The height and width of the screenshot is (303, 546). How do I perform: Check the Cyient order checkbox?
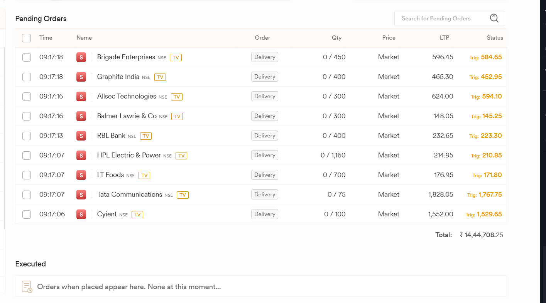27,214
